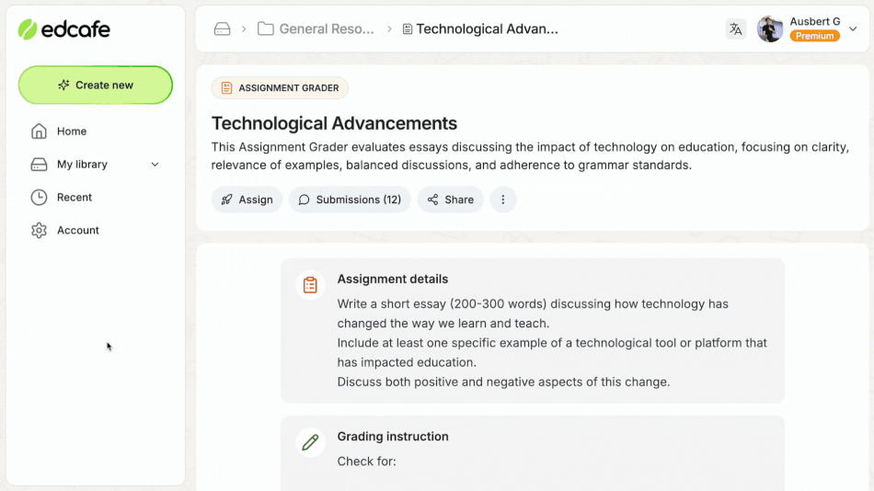Click the translate language icon
Viewport: 874px width, 491px height.
pyautogui.click(x=735, y=29)
